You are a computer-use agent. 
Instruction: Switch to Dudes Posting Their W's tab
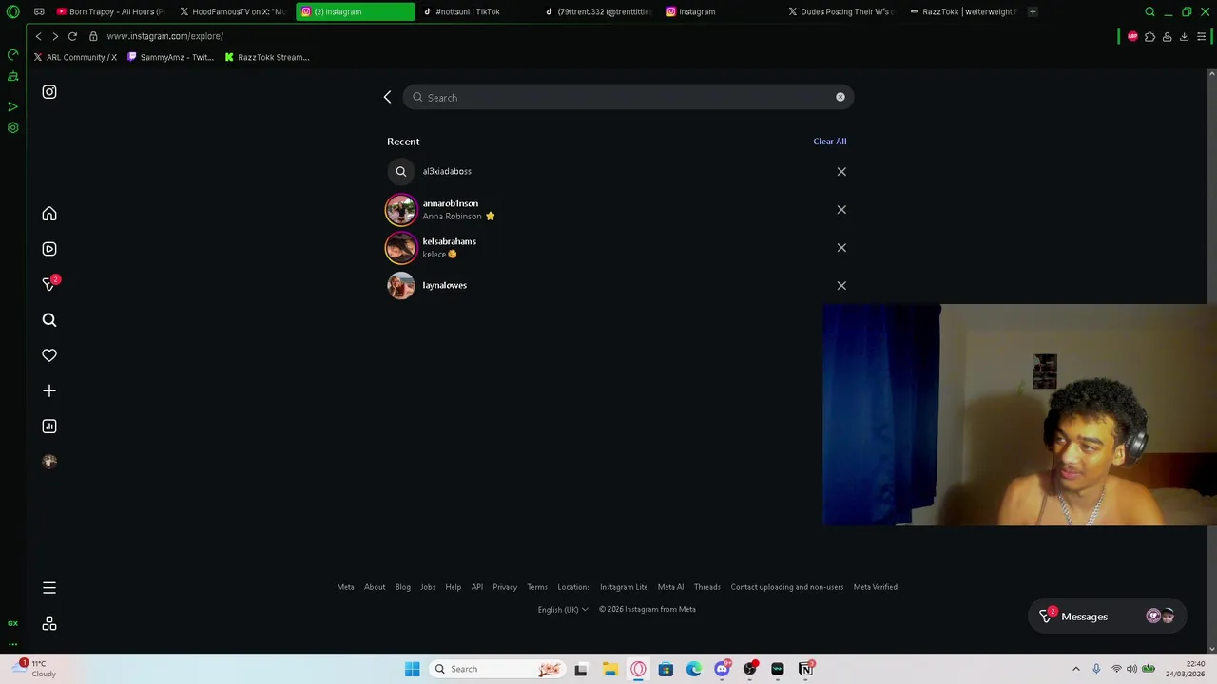coord(841,11)
